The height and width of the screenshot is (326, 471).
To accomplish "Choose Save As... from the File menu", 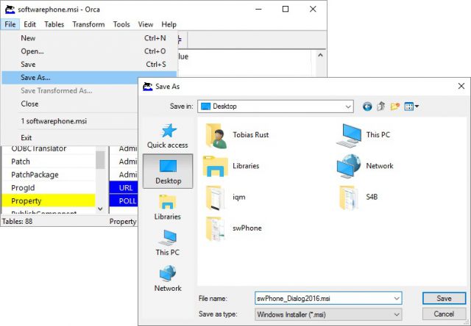I will [89, 78].
